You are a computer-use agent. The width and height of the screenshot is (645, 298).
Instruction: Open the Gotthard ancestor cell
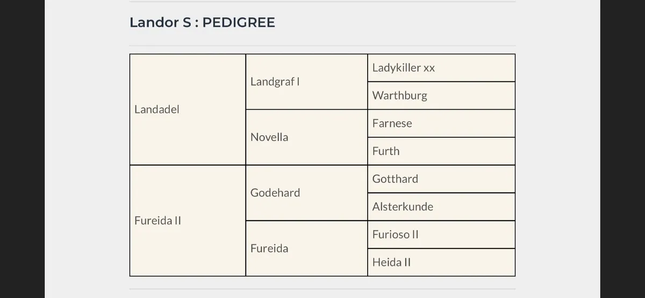441,179
